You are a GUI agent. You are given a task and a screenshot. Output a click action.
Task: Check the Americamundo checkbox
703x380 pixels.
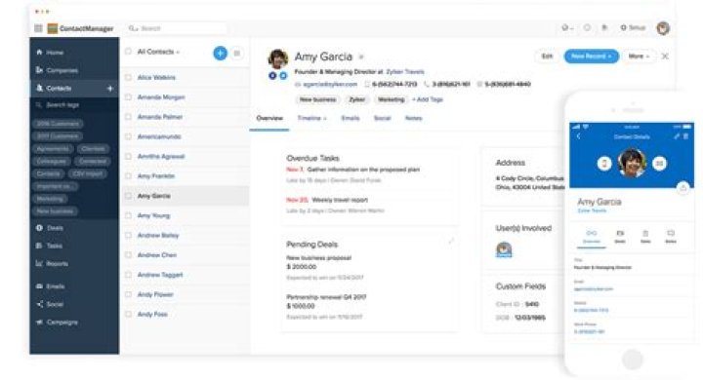pos(128,136)
